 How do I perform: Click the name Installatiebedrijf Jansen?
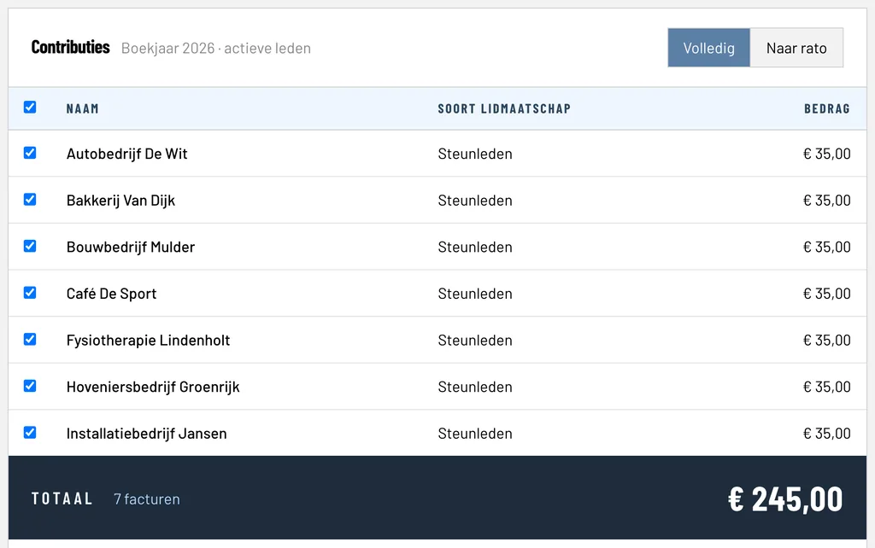pyautogui.click(x=147, y=434)
